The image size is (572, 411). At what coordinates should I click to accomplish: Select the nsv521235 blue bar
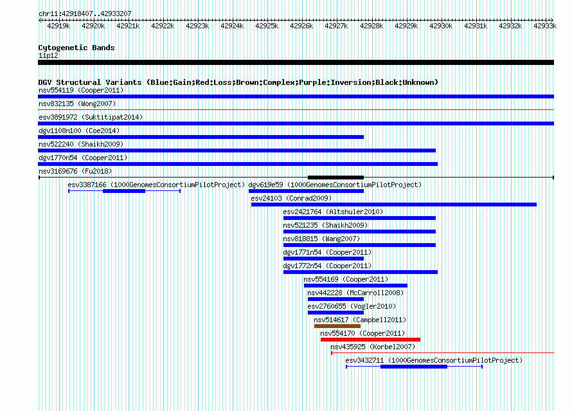pyautogui.click(x=360, y=232)
